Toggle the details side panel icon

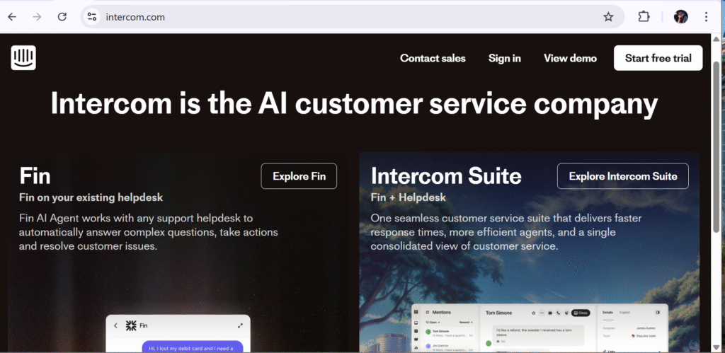tap(658, 313)
